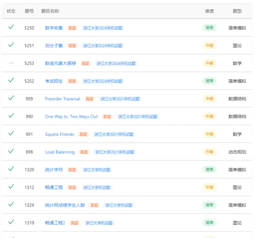The width and height of the screenshot is (256, 238).
Task: Click the 浙江大学2024年机试题 tag next to 考试招生
Action: [x=103, y=81]
